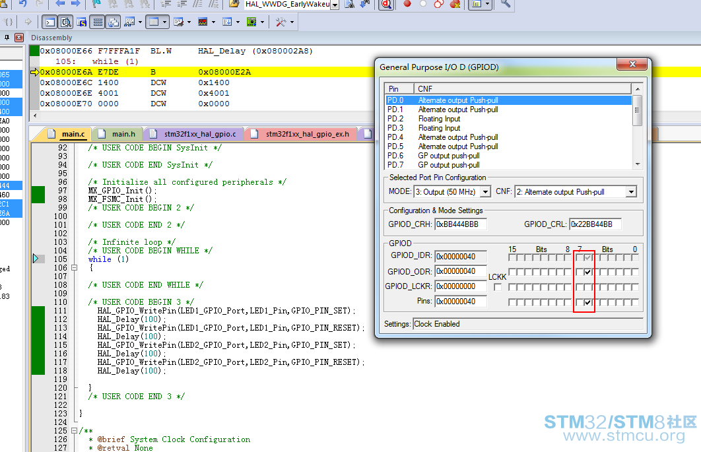
Task: Click the pin list scroll-down arrow
Action: (638, 164)
